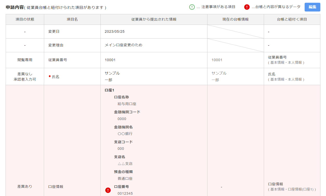Click the value 普通口座

tap(125, 179)
